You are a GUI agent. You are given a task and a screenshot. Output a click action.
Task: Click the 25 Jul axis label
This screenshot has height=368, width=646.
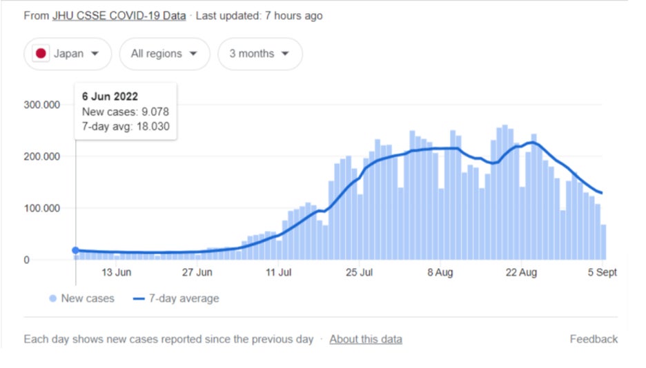(x=360, y=272)
